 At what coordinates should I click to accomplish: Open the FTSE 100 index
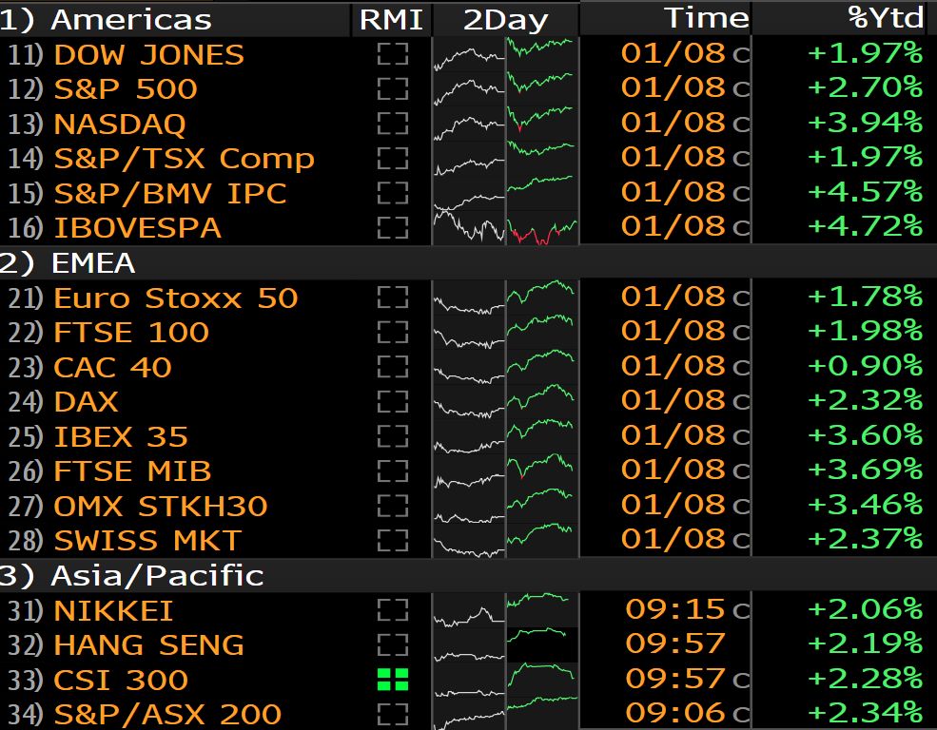pos(131,333)
